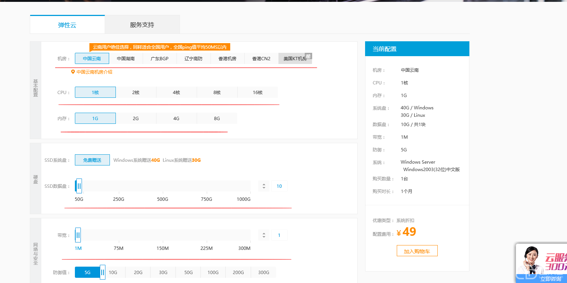Select 美国KT机房 datacenter option
The image size is (567, 283).
pyautogui.click(x=295, y=58)
